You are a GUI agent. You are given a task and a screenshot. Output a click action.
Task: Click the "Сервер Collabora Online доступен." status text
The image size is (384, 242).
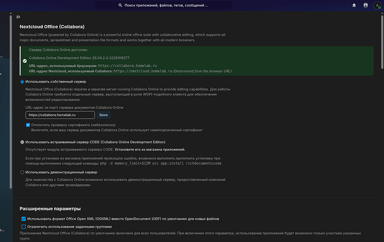(x=58, y=50)
